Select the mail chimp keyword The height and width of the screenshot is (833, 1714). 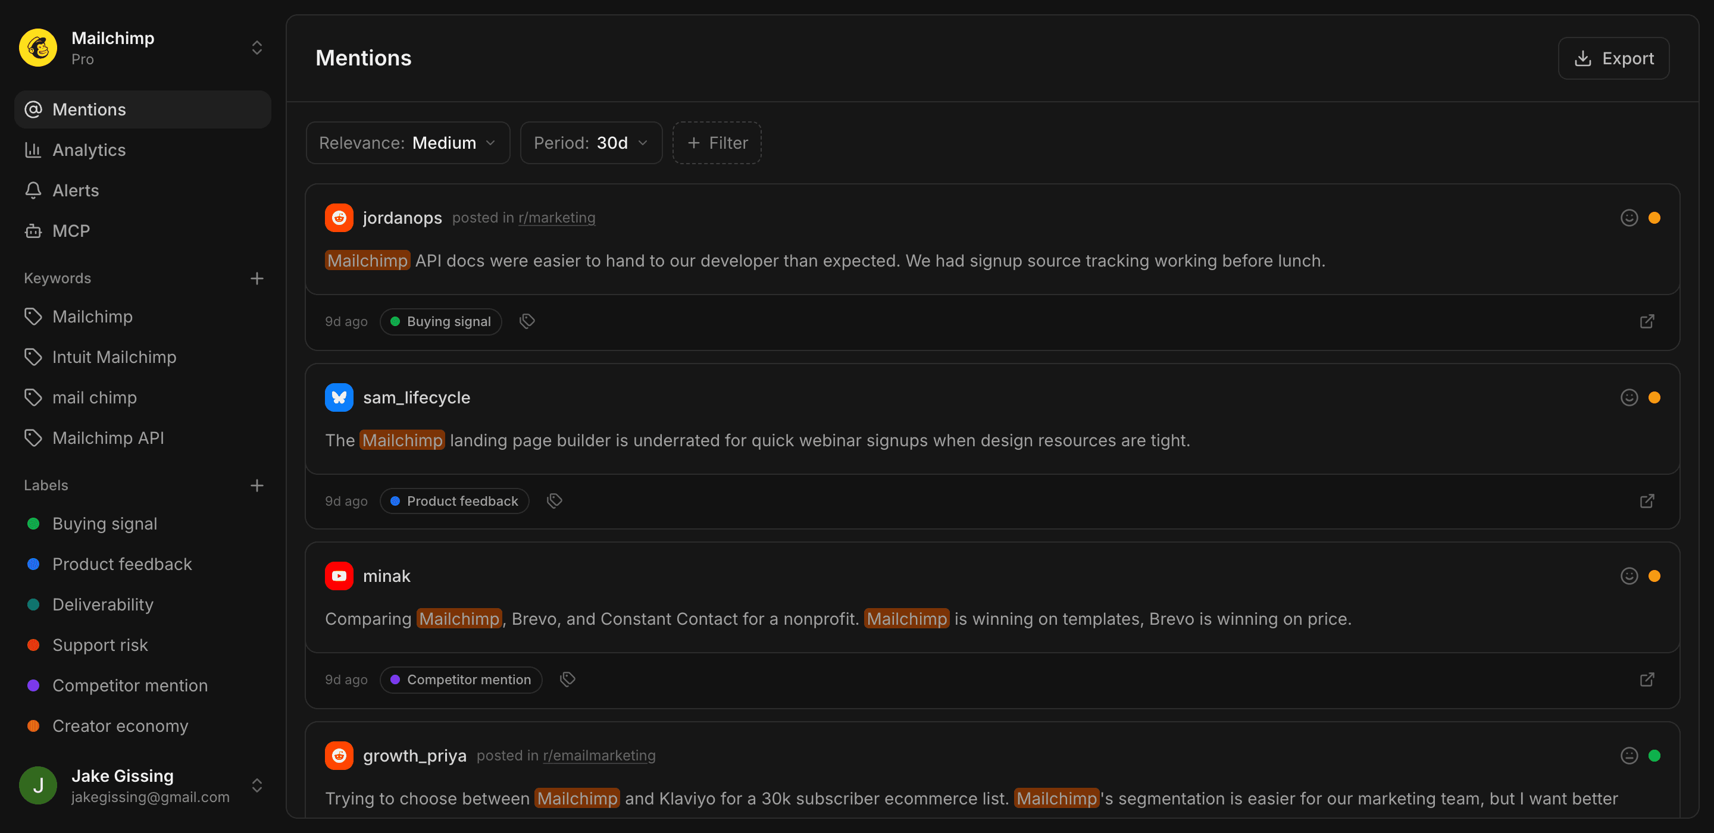coord(142,398)
